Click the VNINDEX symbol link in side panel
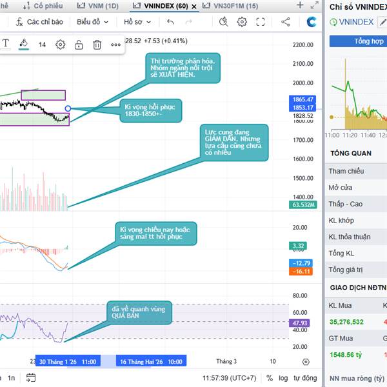Viewport: 387px width, 387px height. click(356, 22)
